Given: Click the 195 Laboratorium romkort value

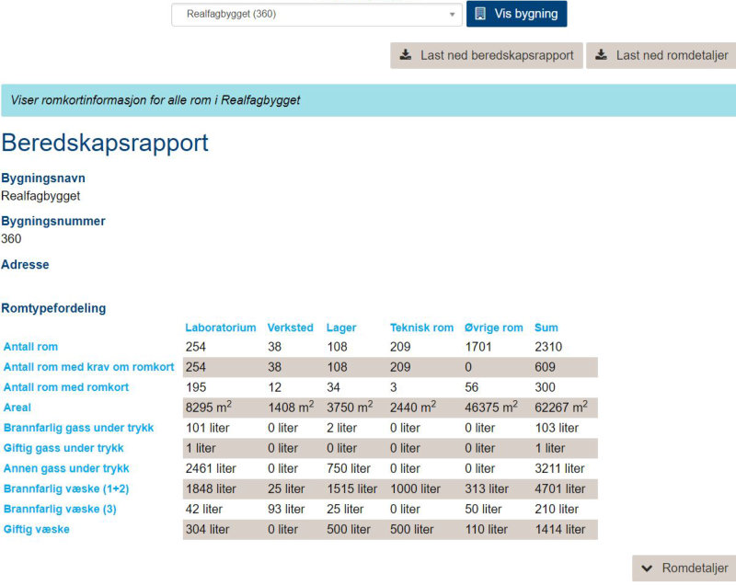Looking at the screenshot, I should coord(196,387).
